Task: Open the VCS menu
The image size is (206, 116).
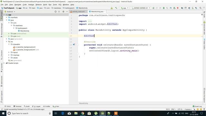Action: [60, 5]
